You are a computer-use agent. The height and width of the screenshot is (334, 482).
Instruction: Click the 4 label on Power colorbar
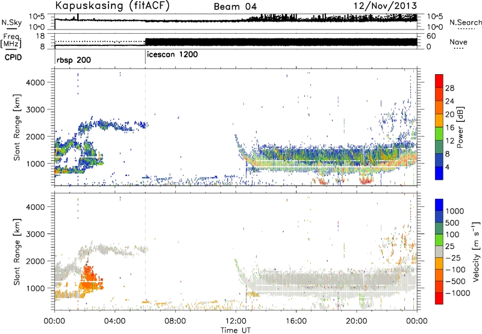click(x=448, y=168)
